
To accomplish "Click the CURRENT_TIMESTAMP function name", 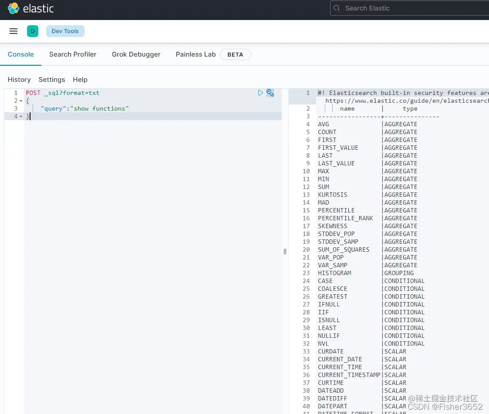I will pos(349,375).
